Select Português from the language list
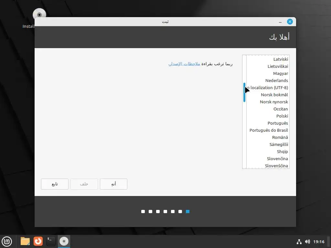The width and height of the screenshot is (331, 248). (268, 123)
